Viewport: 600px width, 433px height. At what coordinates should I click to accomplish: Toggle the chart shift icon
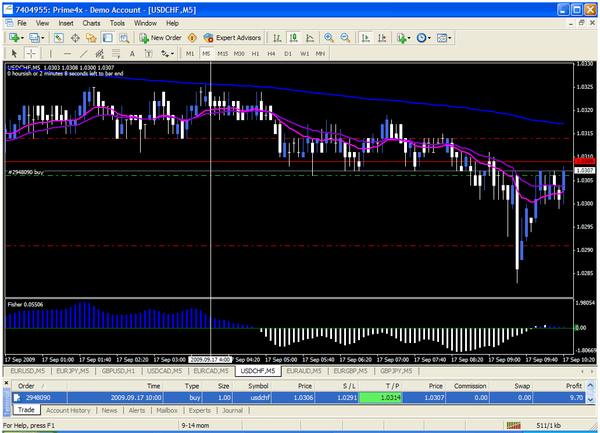[382, 38]
